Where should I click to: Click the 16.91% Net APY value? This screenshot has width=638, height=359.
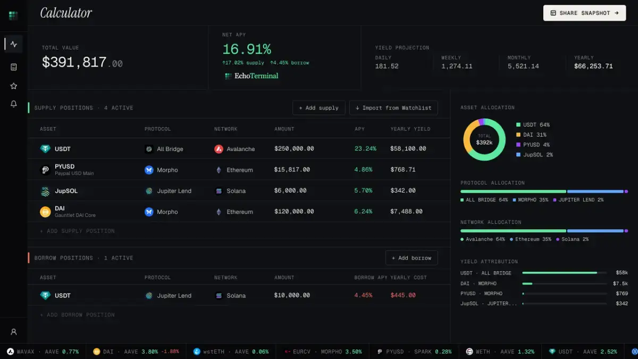[247, 49]
